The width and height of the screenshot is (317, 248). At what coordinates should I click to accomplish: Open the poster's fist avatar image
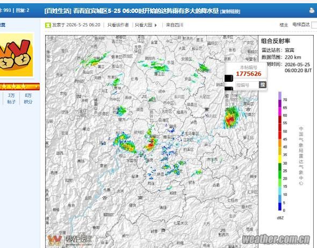[x=16, y=55]
